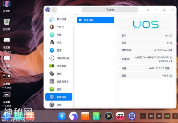178x123 pixels.
Task: Open the Computer (计算机) desktop icon
Action: click(7, 6)
